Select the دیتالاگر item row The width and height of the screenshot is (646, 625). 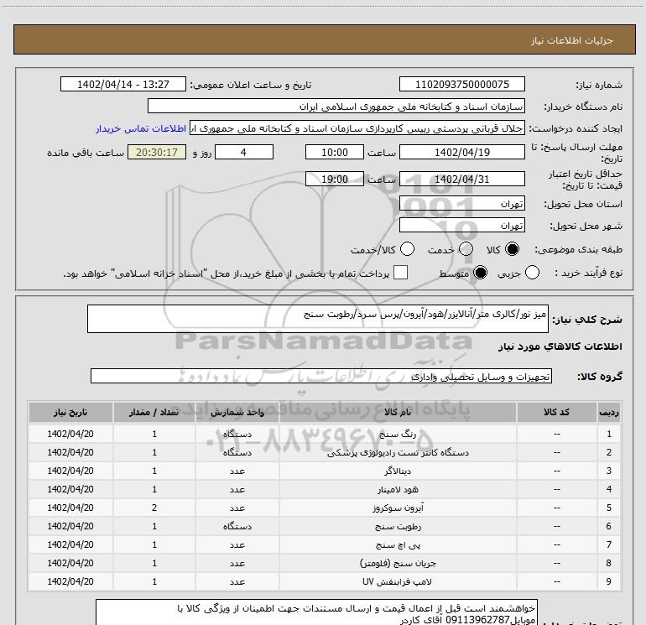click(324, 471)
